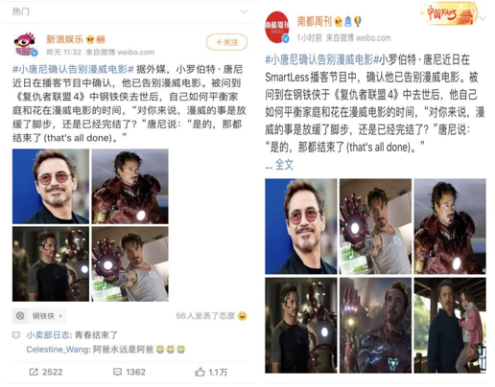Open hashtag #小唐尼确认告别漫威电影# in left post

click(73, 69)
